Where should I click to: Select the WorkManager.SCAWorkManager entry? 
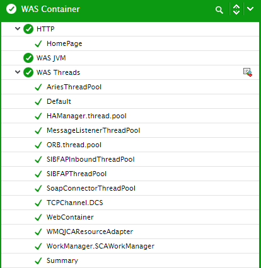(x=100, y=246)
